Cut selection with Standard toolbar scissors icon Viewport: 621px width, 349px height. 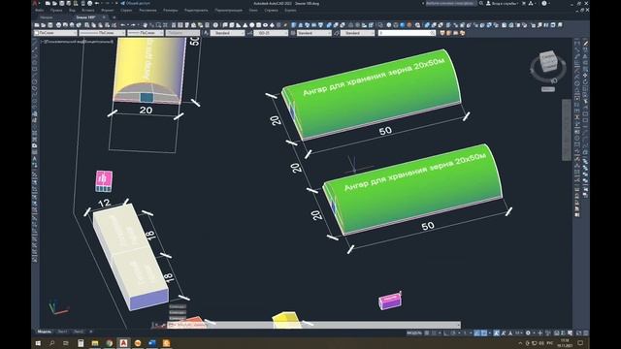86,25
